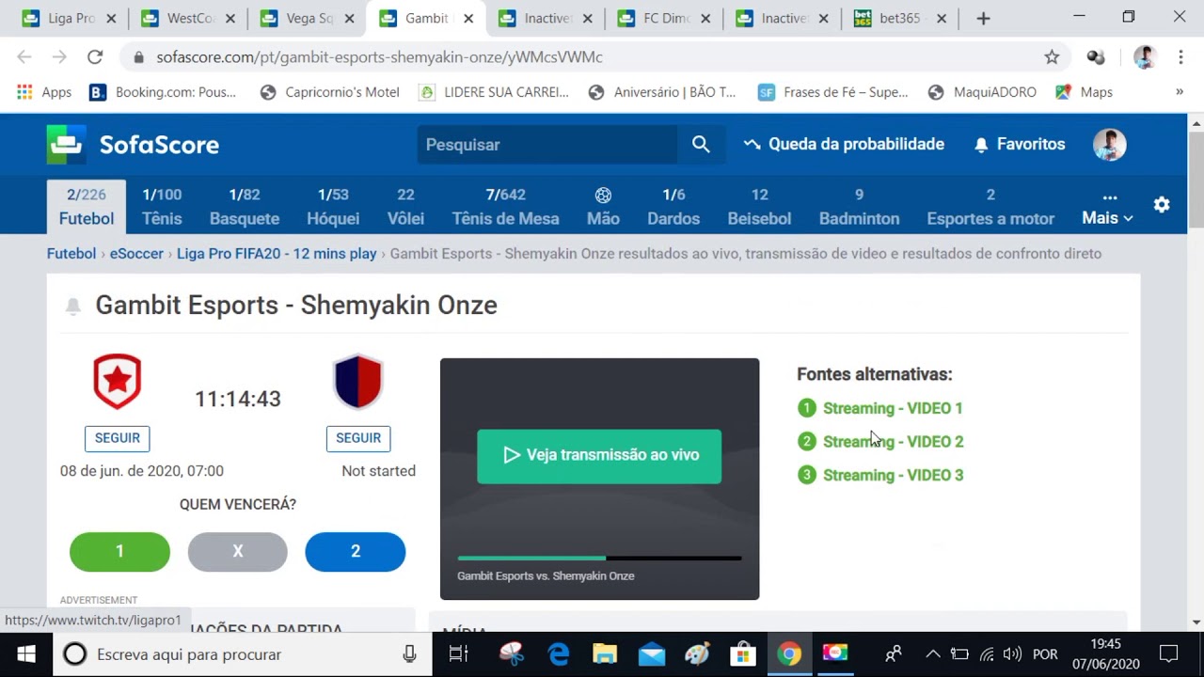The image size is (1204, 677).
Task: Click volume icon in the system tray
Action: click(x=1012, y=654)
